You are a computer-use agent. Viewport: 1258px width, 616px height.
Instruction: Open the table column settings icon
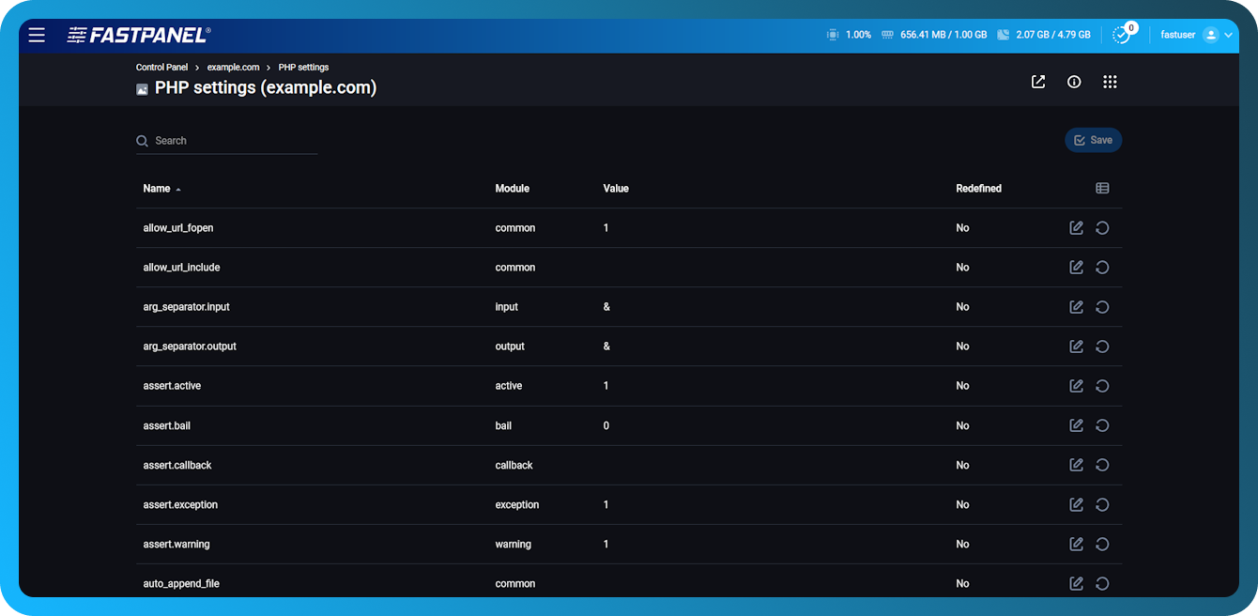click(1102, 188)
